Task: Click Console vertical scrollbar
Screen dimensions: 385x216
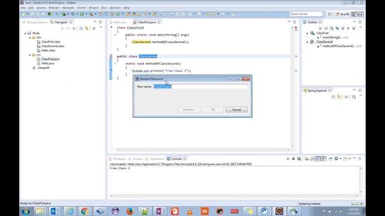Action: pyautogui.click(x=361, y=180)
